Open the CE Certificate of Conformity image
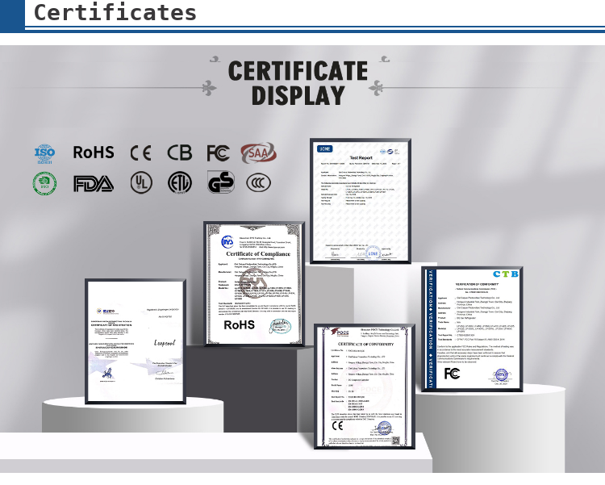This screenshot has width=605, height=485. 365,387
